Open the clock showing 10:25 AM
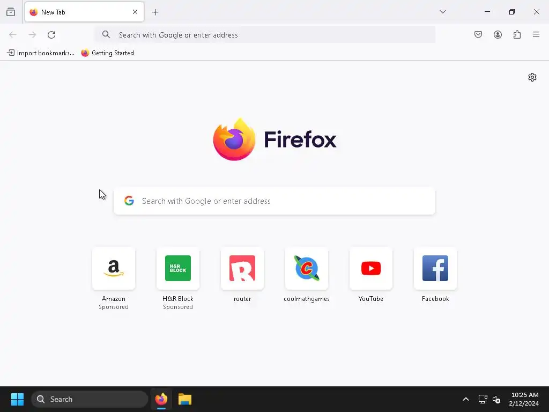The width and height of the screenshot is (549, 412). click(x=524, y=399)
